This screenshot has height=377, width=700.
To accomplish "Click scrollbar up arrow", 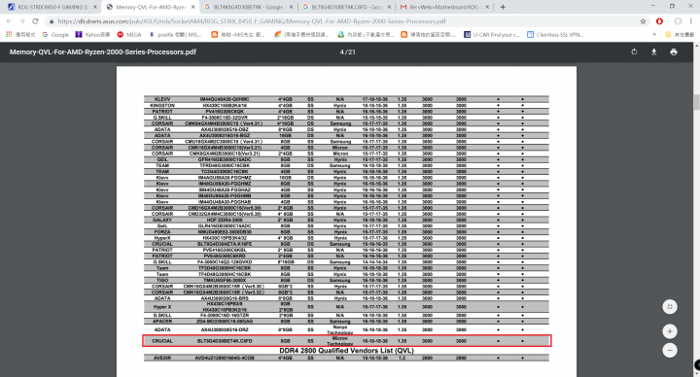I will tap(696, 45).
